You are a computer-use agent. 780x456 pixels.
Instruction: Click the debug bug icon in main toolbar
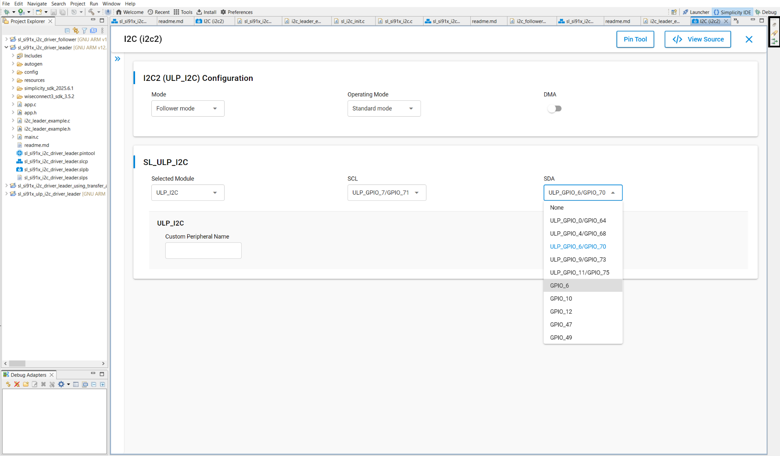(x=7, y=12)
